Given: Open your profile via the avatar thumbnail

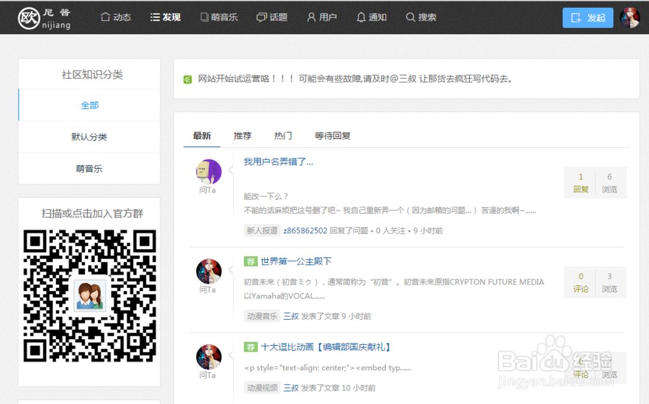Looking at the screenshot, I should [630, 18].
